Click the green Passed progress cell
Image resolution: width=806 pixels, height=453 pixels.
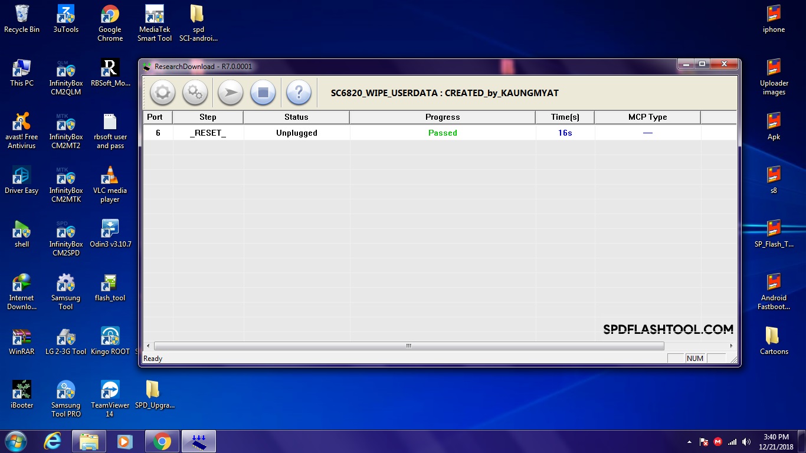[x=443, y=133]
